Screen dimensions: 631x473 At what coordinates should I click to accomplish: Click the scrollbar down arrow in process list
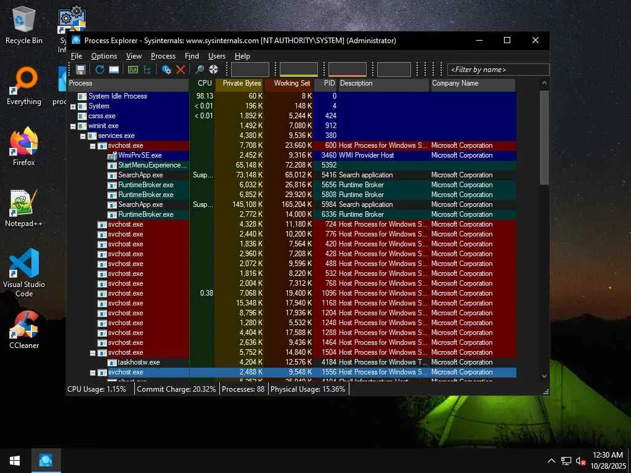(544, 376)
